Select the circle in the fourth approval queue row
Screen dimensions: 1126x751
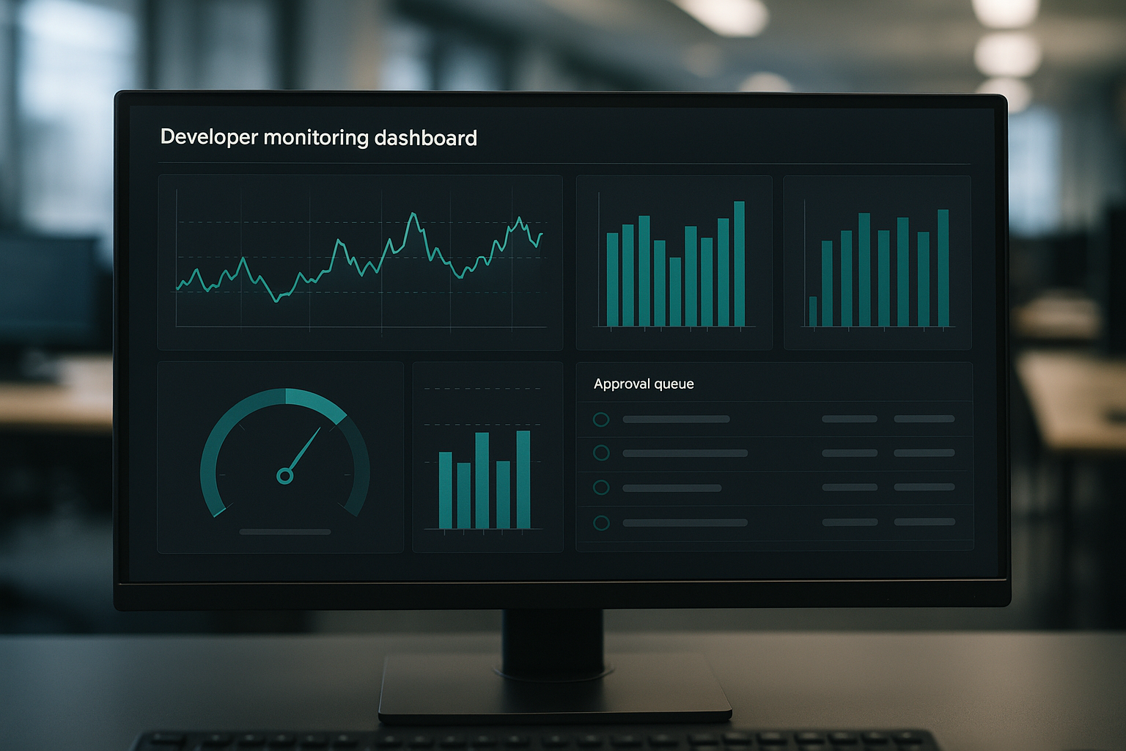click(601, 523)
